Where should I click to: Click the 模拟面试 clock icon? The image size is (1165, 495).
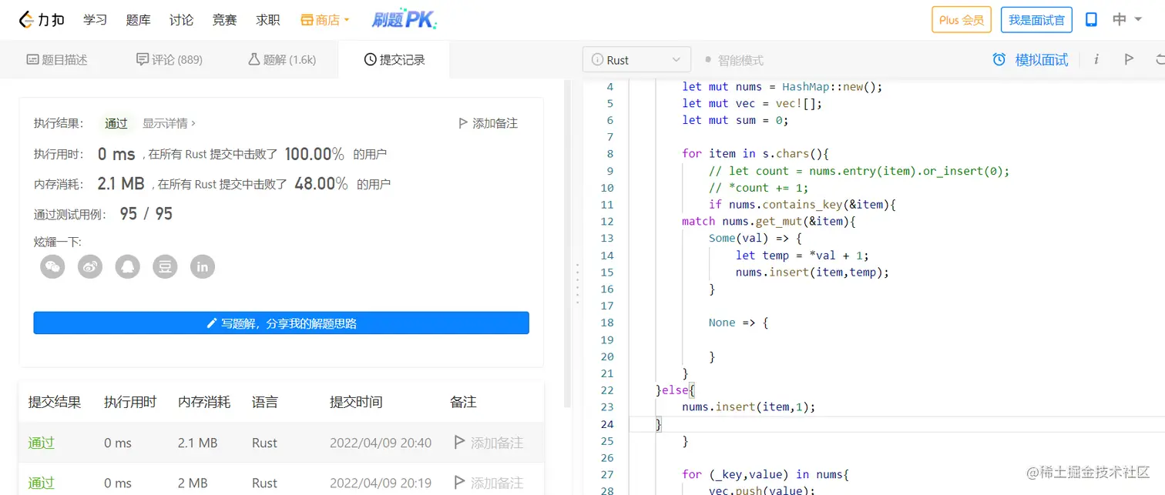tap(999, 59)
